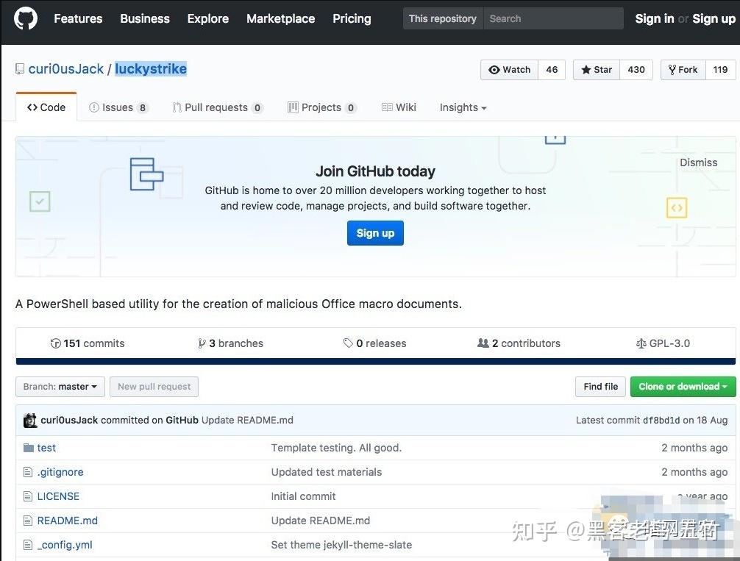The height and width of the screenshot is (561, 740).
Task: Click the blue Sign up banner button
Action: 375,233
